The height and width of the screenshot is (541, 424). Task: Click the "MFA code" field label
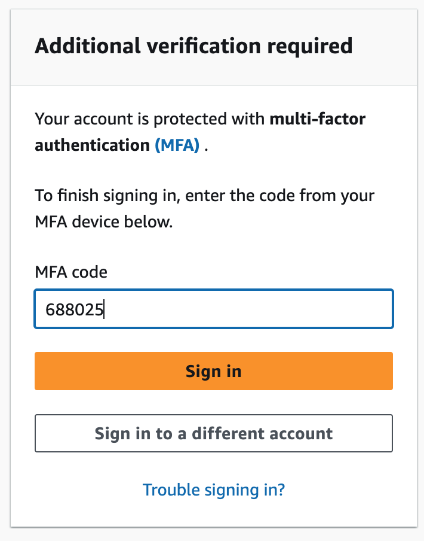(x=71, y=272)
